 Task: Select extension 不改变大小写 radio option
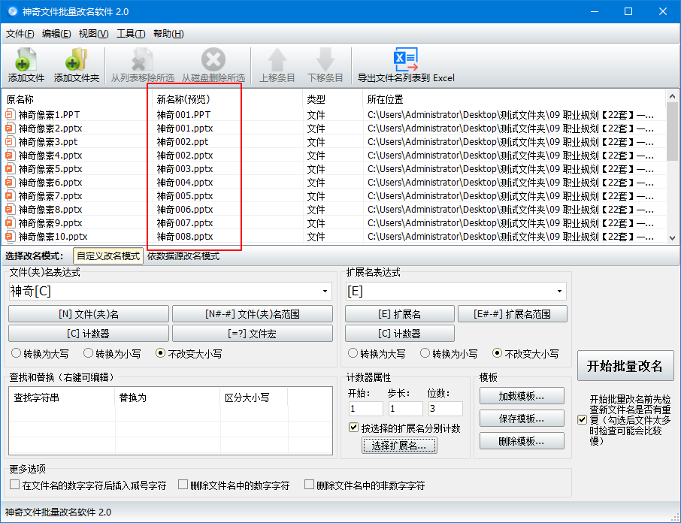(x=498, y=353)
